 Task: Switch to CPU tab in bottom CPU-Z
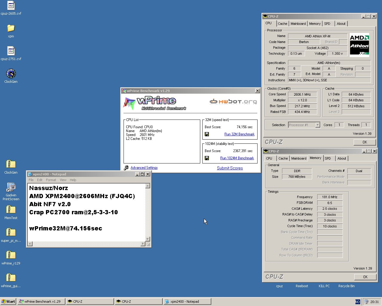[269, 158]
